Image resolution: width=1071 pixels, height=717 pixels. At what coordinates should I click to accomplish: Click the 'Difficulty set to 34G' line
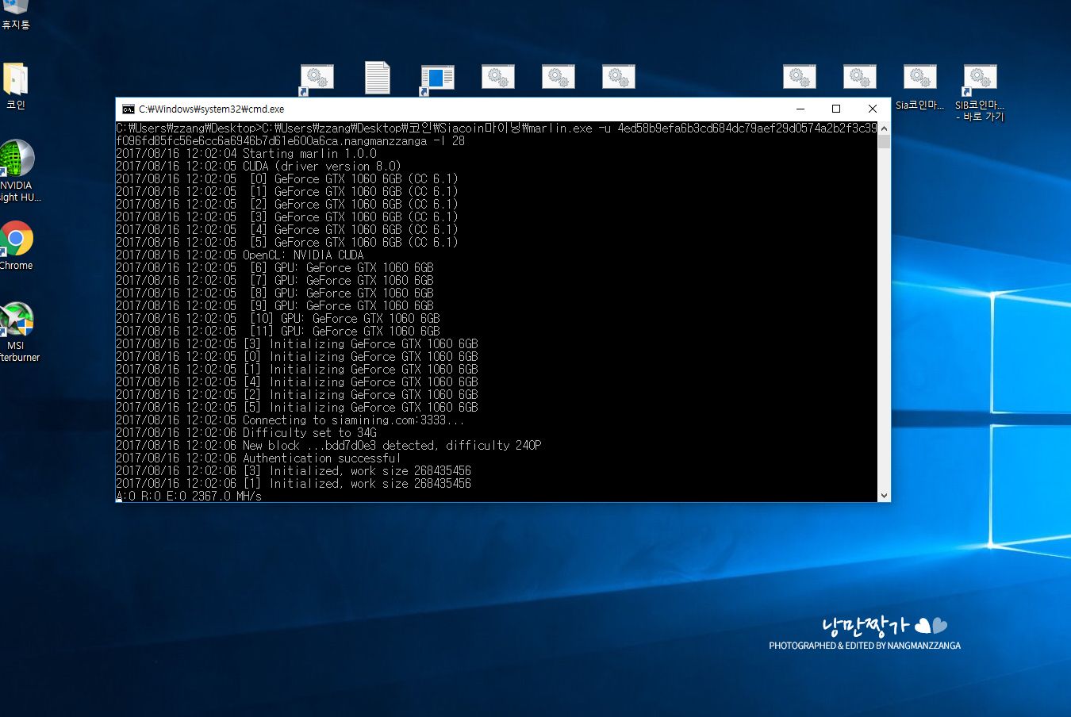(x=246, y=433)
